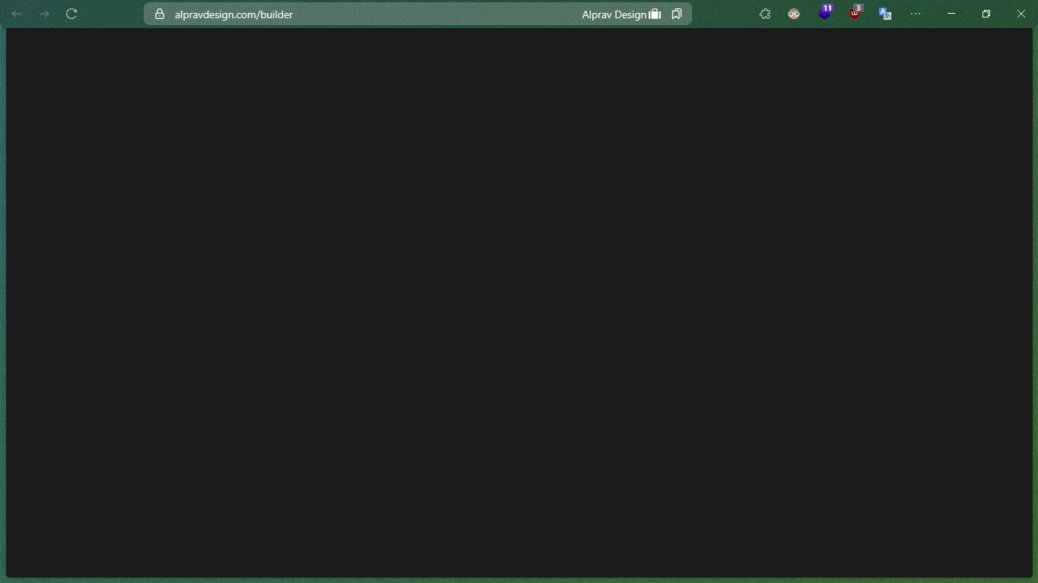This screenshot has width=1038, height=583.
Task: Click the blank dark page content area
Action: [x=519, y=304]
